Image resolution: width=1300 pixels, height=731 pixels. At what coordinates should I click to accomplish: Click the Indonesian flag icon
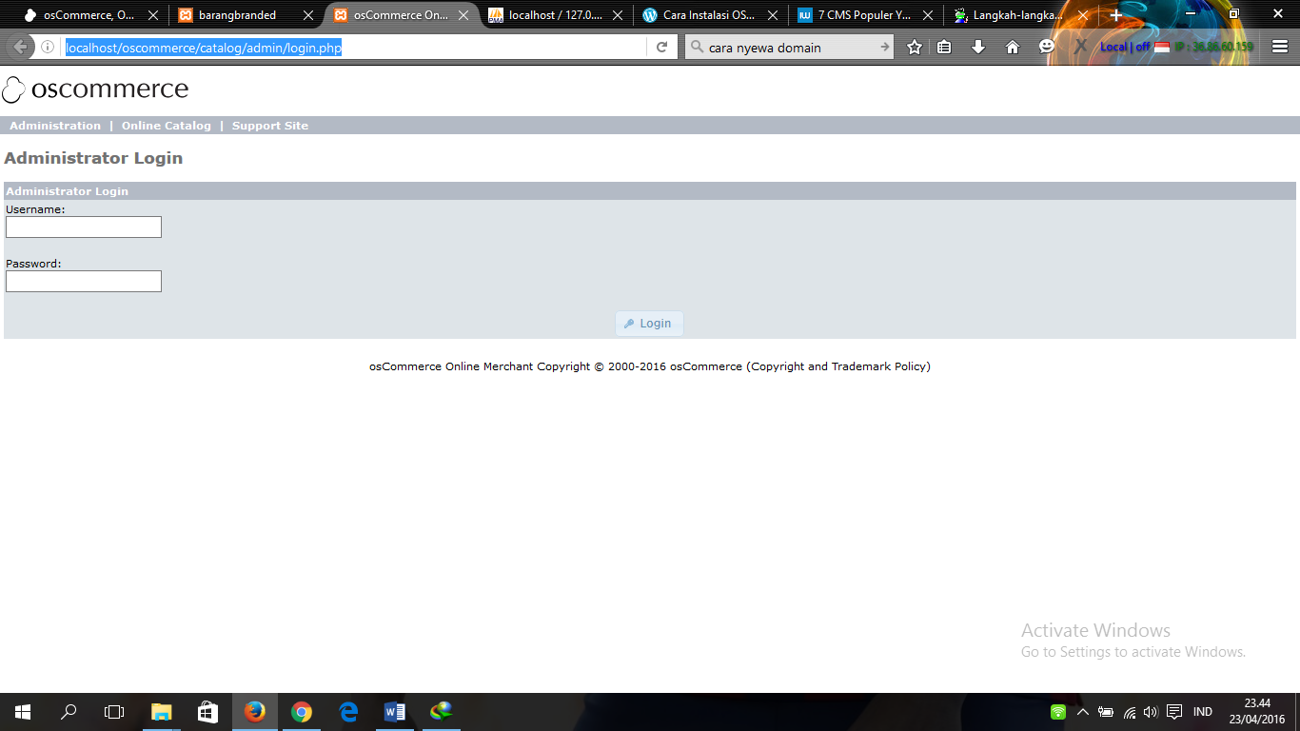[1162, 47]
